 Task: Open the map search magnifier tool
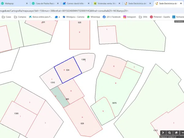170,133
